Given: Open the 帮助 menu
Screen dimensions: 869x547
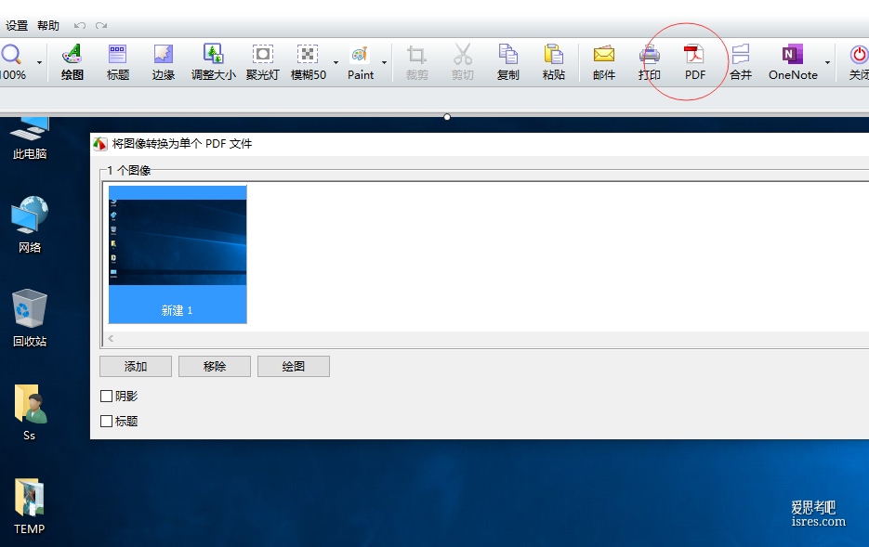Looking at the screenshot, I should 48,25.
